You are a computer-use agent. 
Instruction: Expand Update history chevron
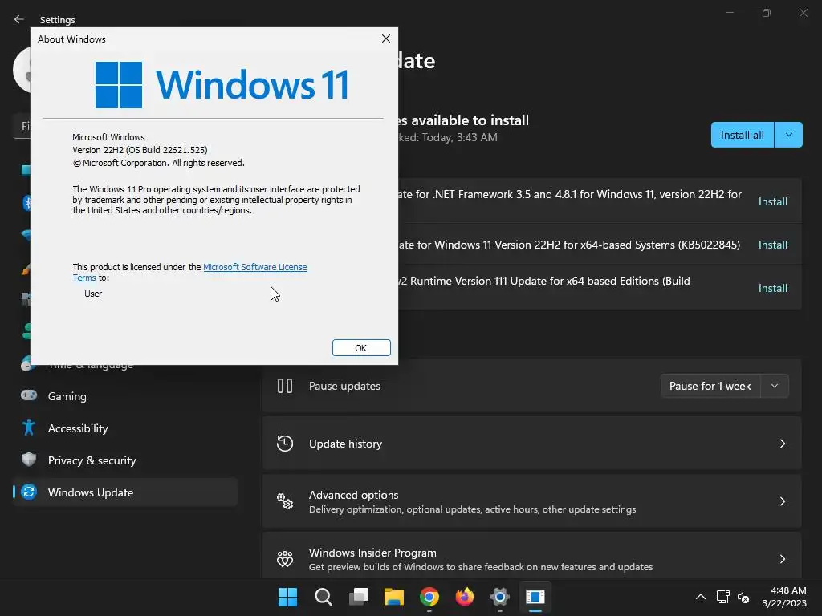click(782, 444)
